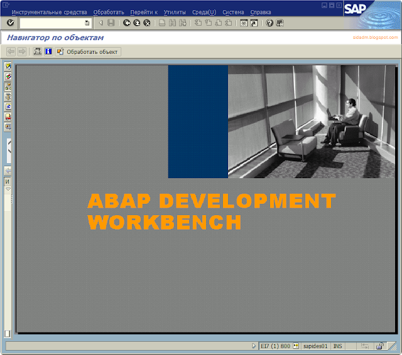
Task: Click the Save diskette icon
Action: (111, 23)
